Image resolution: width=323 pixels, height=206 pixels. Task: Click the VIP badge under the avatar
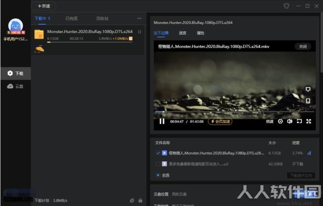[x=16, y=32]
